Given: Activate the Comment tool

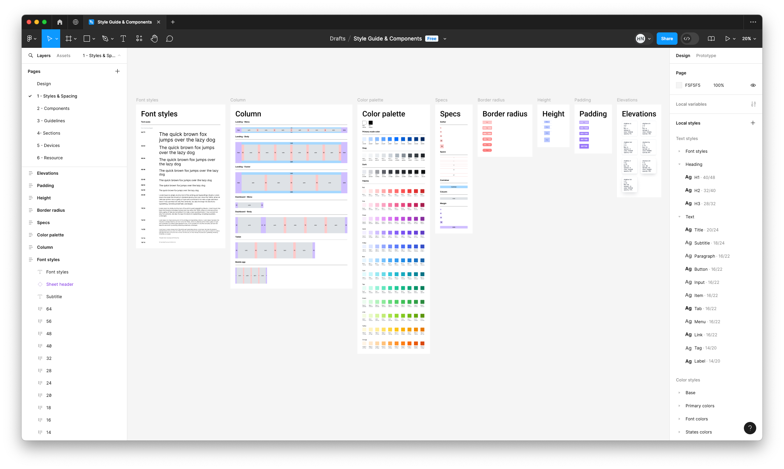Looking at the screenshot, I should 169,39.
